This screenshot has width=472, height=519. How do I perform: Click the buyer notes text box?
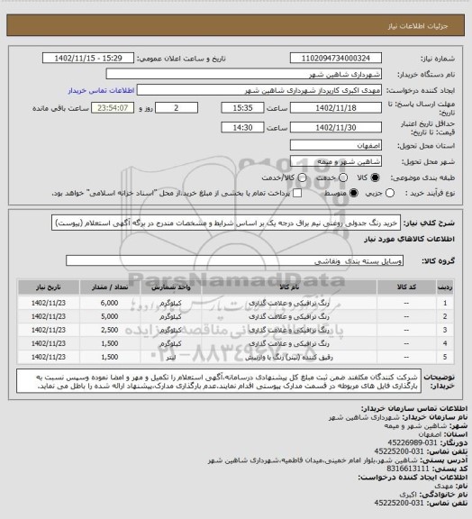pos(219,381)
